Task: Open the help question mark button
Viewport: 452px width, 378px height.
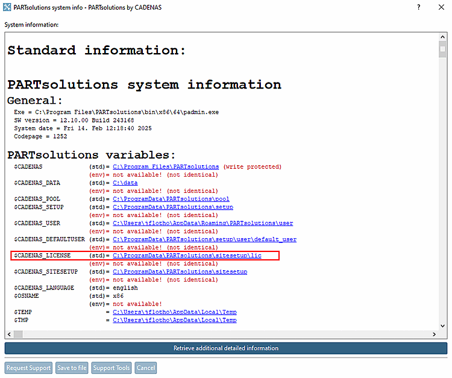Action: point(419,7)
